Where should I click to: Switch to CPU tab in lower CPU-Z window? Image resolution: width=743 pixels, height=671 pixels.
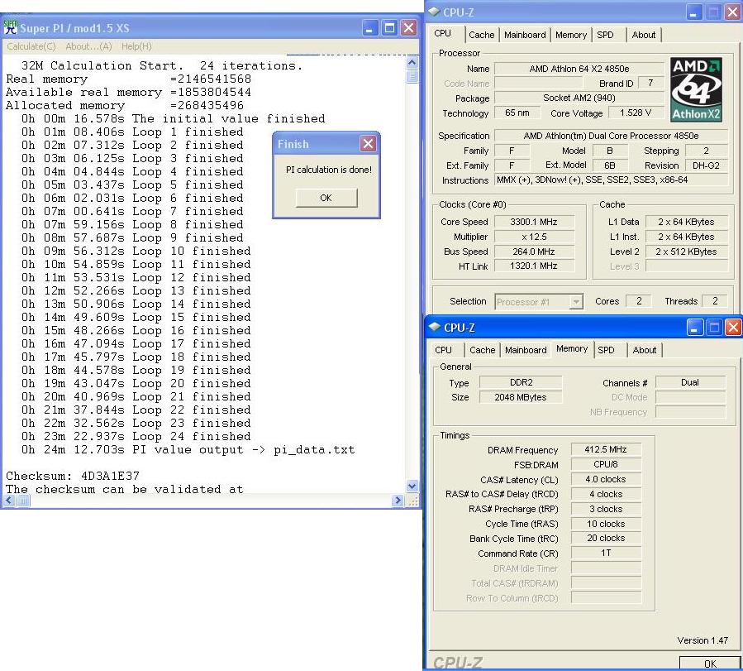pos(444,350)
